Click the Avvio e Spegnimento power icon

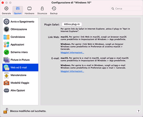pos(7,22)
